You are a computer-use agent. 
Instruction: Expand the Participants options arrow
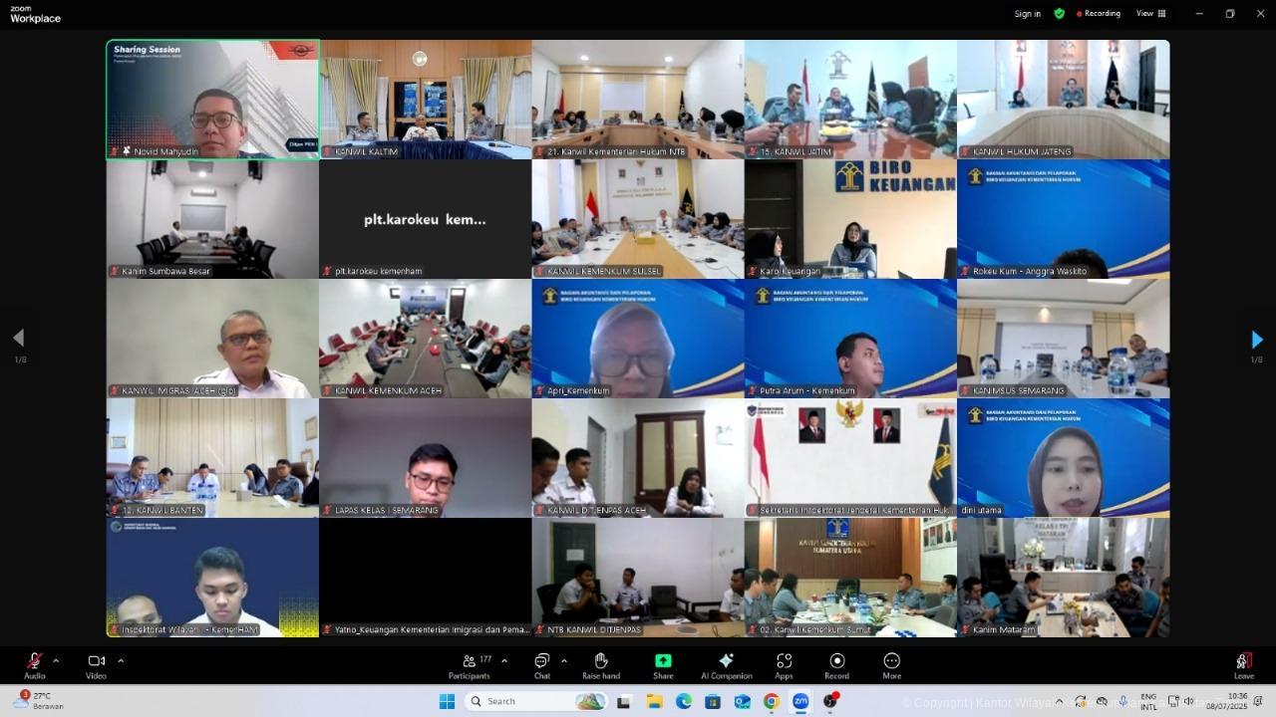tap(504, 660)
